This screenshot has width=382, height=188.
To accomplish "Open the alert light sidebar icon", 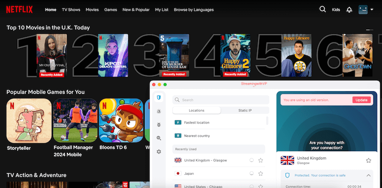I will [159, 111].
